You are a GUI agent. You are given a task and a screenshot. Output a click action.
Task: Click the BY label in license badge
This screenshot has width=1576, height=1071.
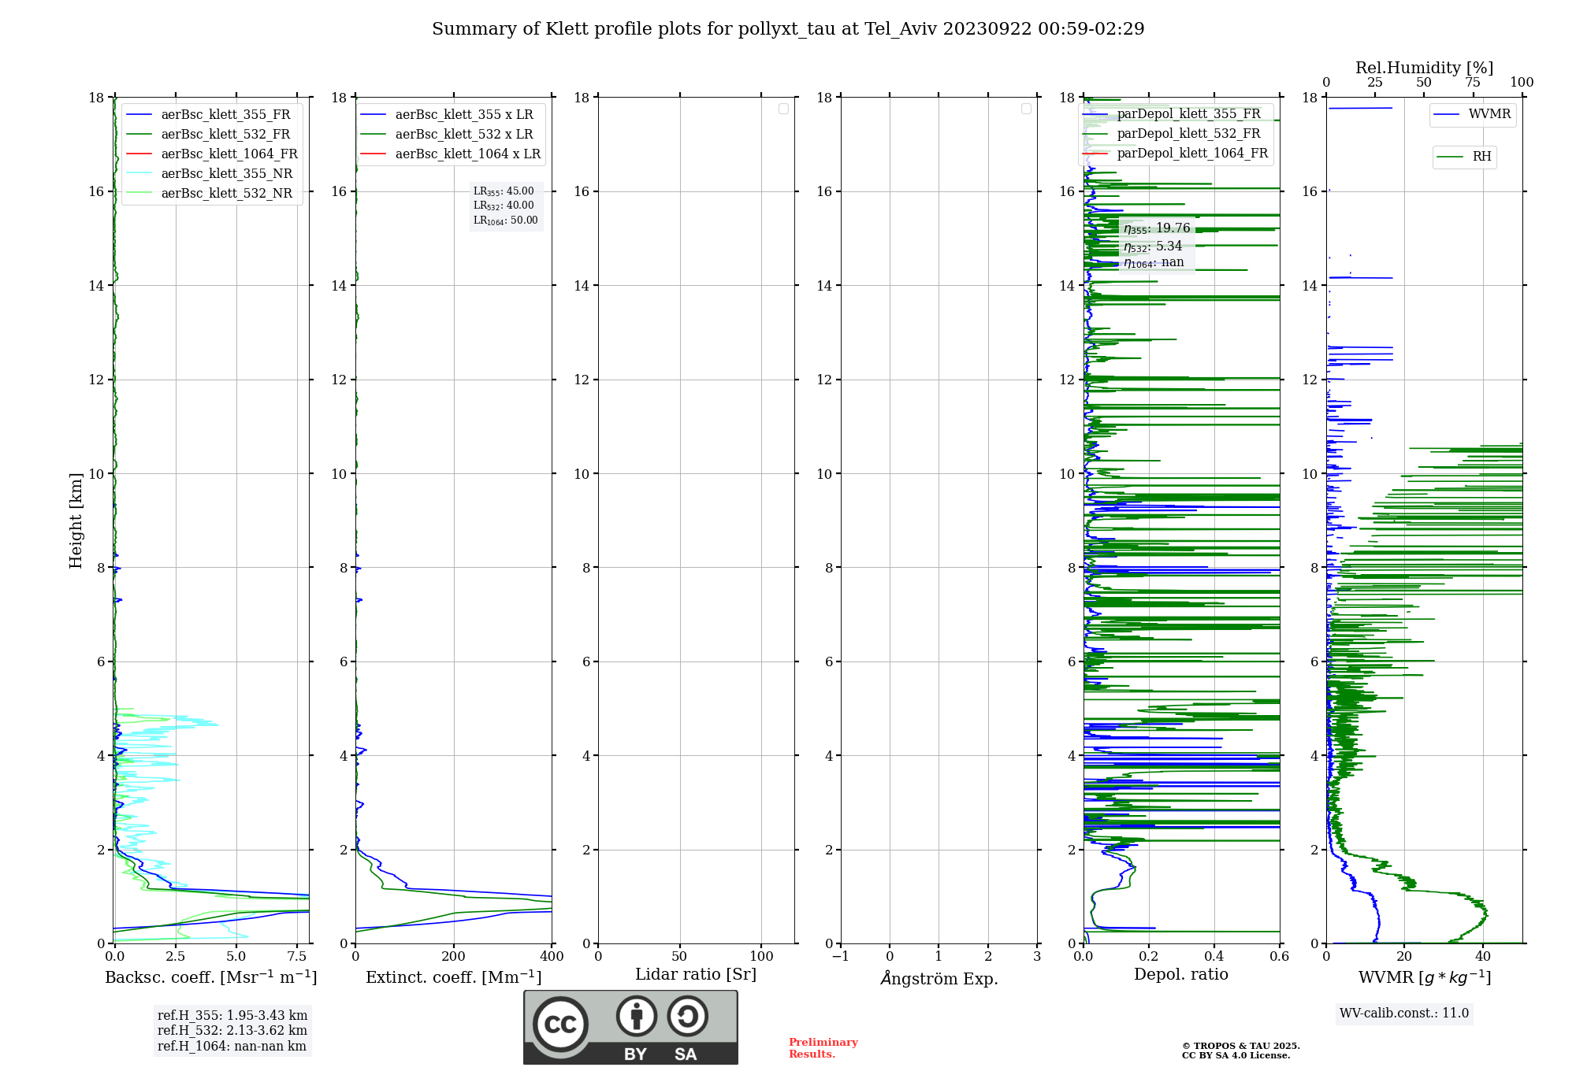636,1054
